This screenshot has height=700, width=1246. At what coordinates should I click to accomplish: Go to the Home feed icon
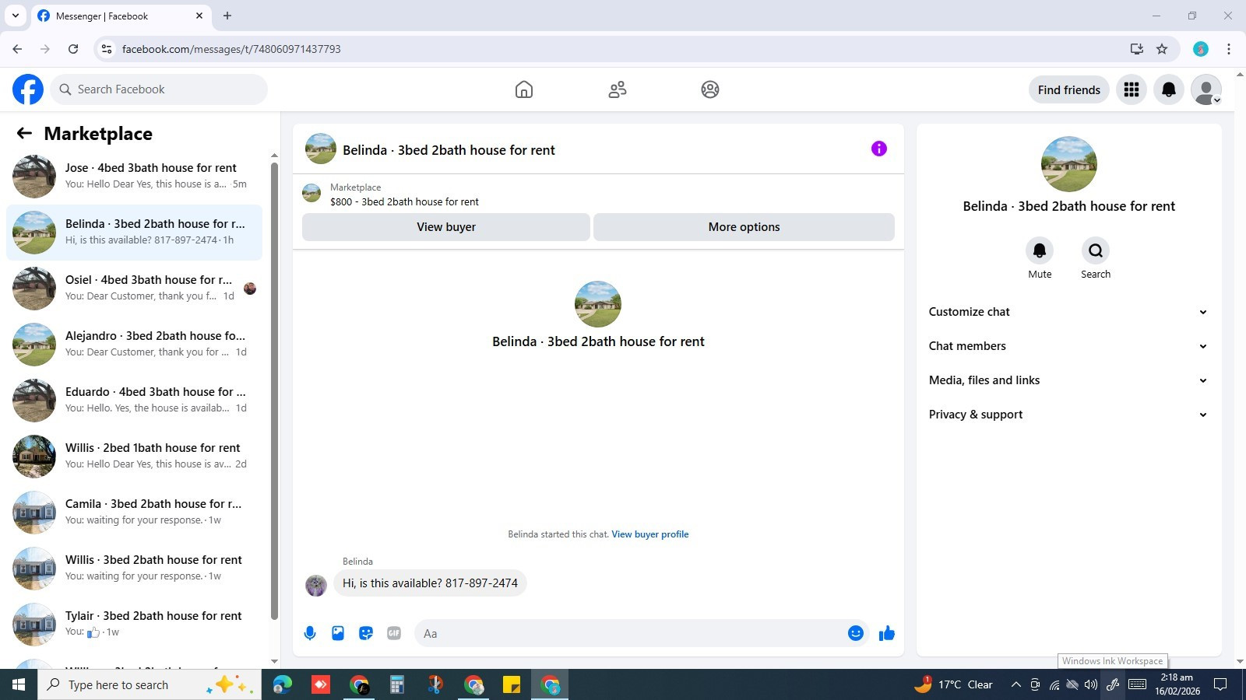[x=524, y=89]
